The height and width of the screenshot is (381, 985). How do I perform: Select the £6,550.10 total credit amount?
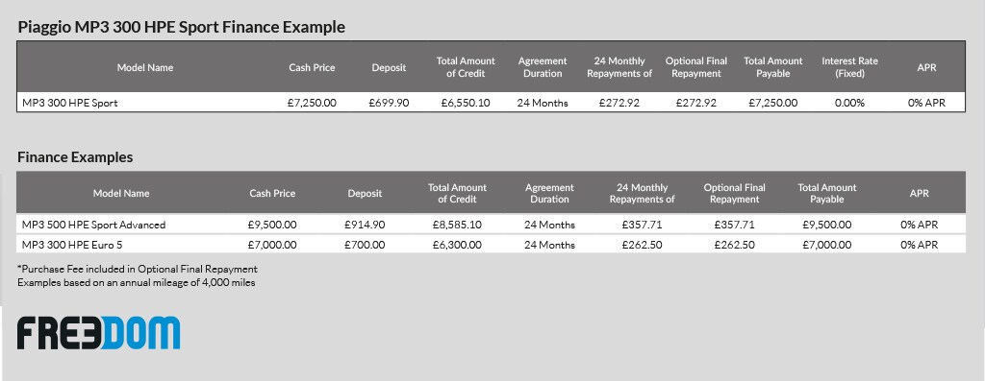467,103
